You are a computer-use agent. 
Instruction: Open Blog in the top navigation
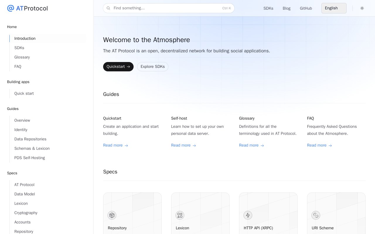click(287, 8)
